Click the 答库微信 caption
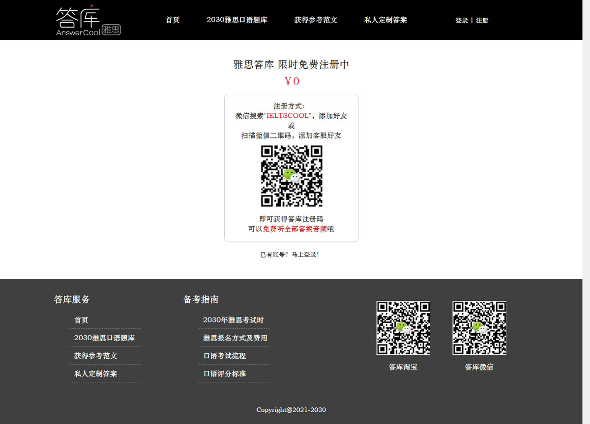The width and height of the screenshot is (590, 424). [479, 367]
